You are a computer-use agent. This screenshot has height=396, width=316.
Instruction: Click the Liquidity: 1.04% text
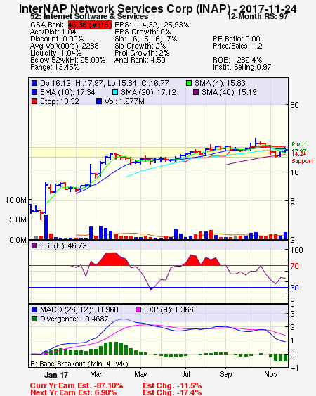point(55,53)
